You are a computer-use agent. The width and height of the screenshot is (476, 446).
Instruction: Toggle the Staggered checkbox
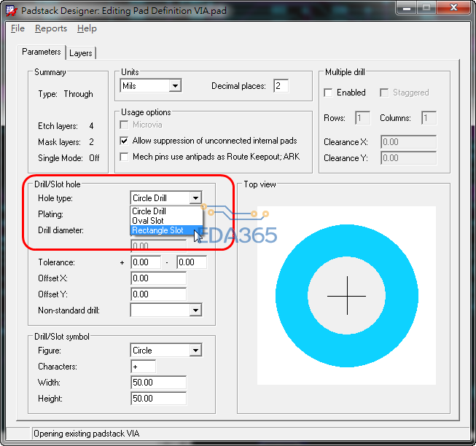tap(384, 93)
